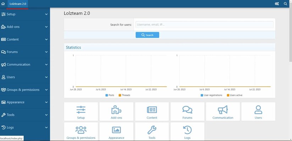Click the Tools wrench icon in sidebar

tap(3, 115)
